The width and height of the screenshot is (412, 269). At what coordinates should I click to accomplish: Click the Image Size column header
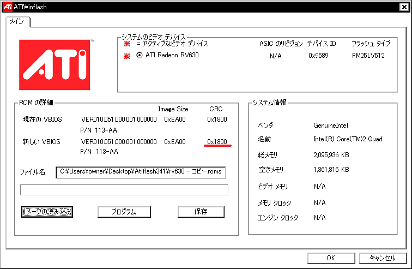[x=173, y=109]
